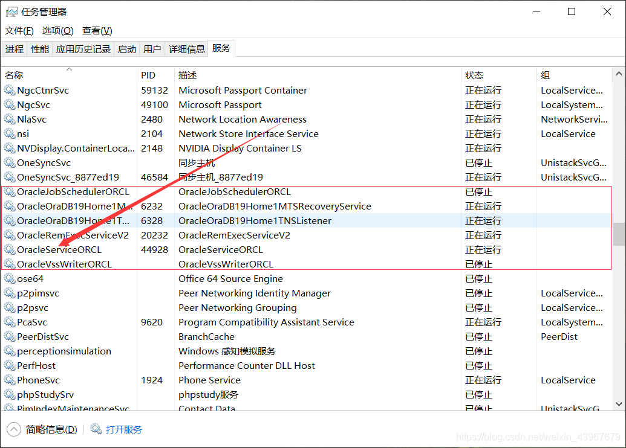Click the gear icon beside OracleRemExecServiceV2
This screenshot has height=448, width=626.
(x=10, y=235)
